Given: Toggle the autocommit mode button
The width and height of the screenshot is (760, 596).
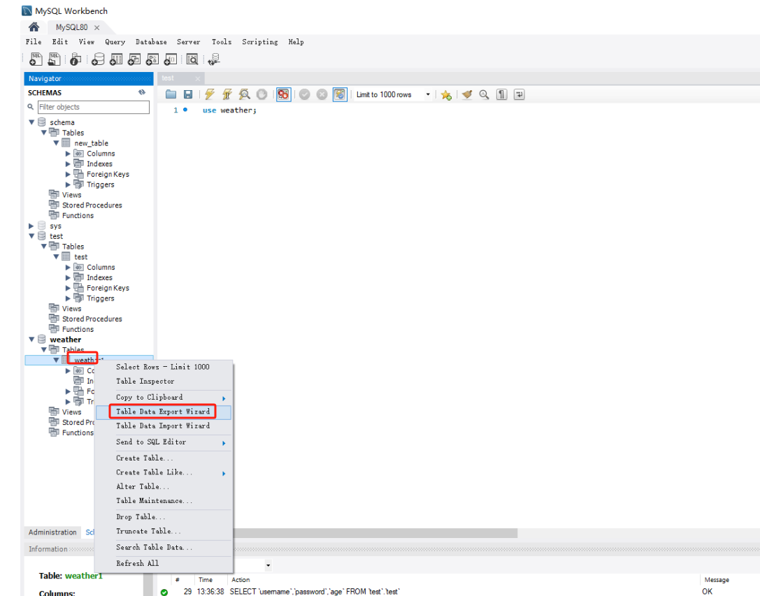Looking at the screenshot, I should coord(340,94).
